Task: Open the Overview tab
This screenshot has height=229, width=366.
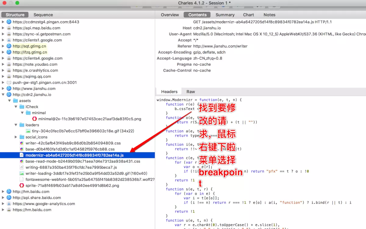Action: click(170, 15)
